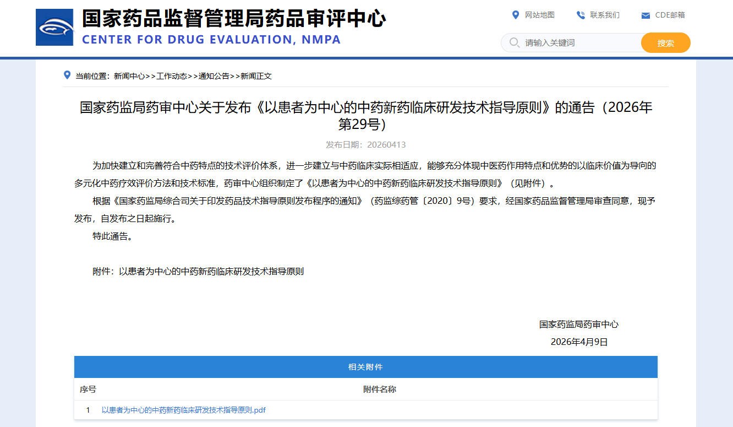Click the 附件名称 column header

pyautogui.click(x=380, y=390)
